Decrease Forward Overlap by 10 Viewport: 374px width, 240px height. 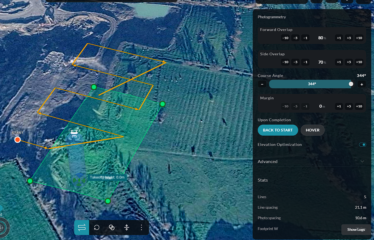click(x=285, y=38)
